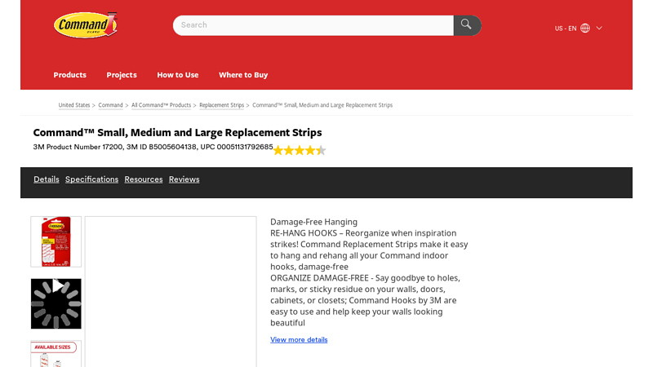Viewport: 653px width, 367px height.
Task: Select the Available Sizes thumbnail
Action: pos(56,354)
